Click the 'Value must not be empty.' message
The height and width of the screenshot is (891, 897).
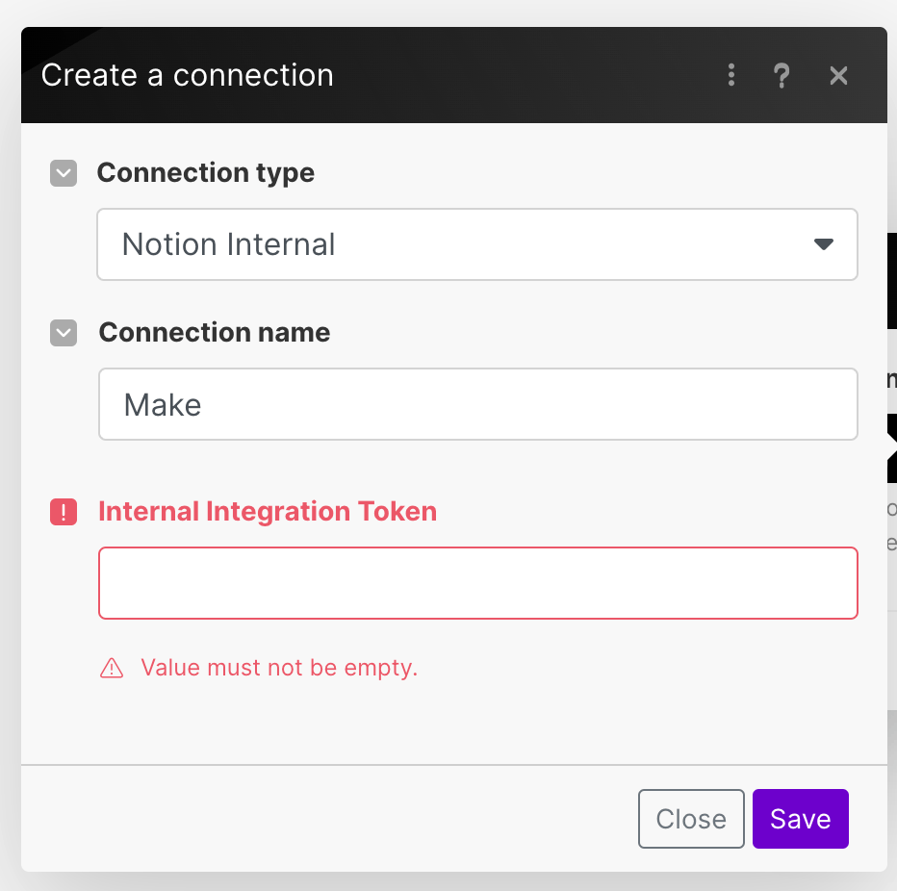click(279, 668)
